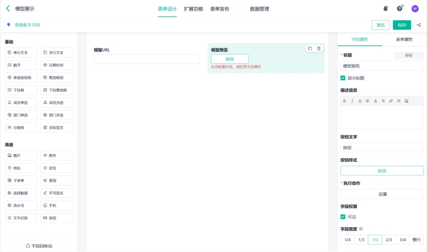Screen dimensions: 427x252
Task: Add a 文字识别 field
Action: coord(21,218)
